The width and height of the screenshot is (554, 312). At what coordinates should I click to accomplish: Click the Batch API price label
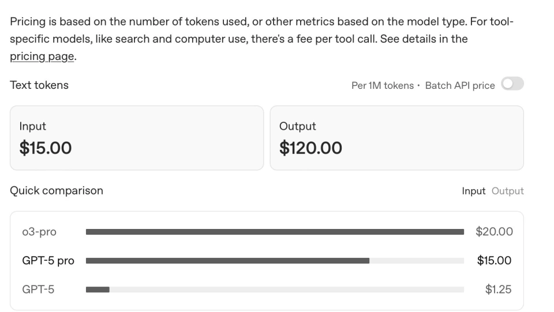point(460,85)
